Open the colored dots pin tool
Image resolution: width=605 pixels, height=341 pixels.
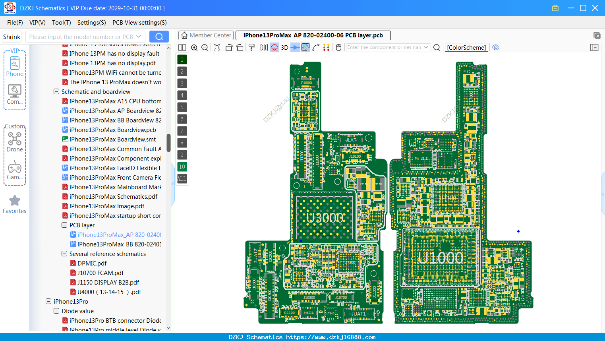click(327, 47)
